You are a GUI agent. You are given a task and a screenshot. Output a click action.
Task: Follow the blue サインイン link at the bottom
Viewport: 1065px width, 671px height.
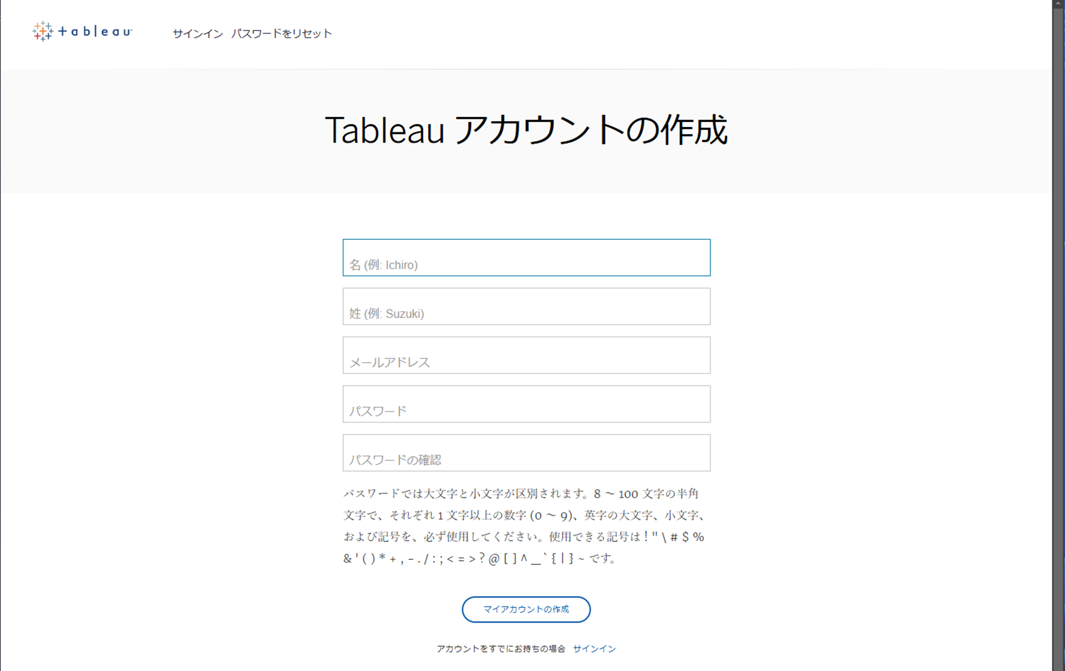tap(594, 648)
